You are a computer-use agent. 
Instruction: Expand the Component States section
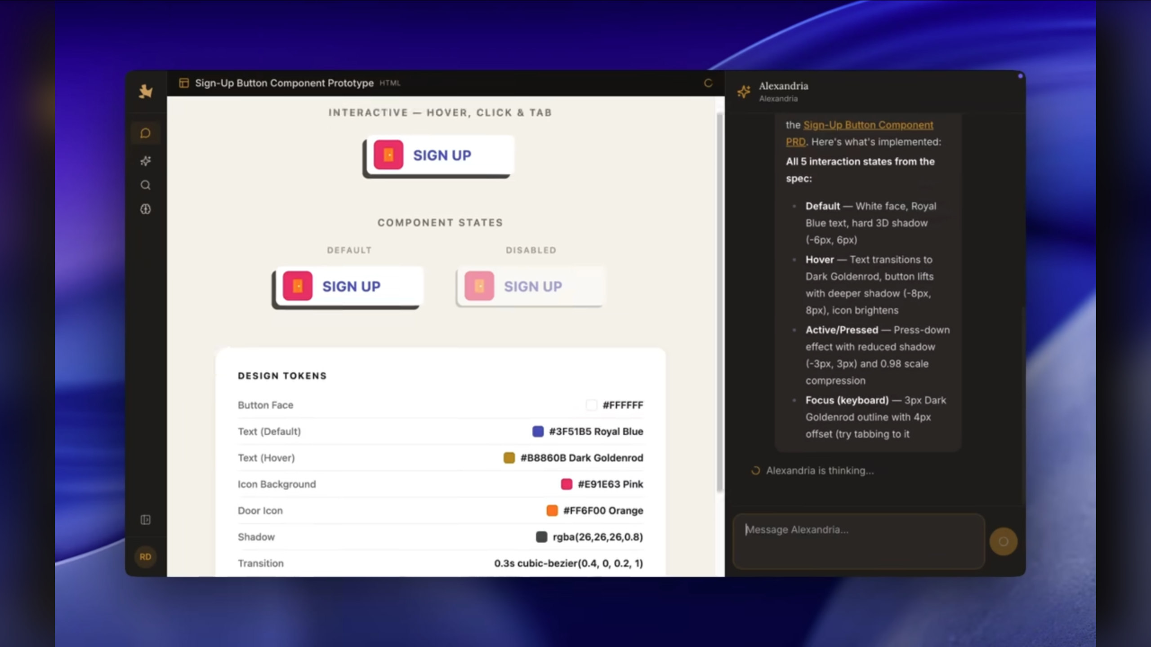click(x=440, y=222)
